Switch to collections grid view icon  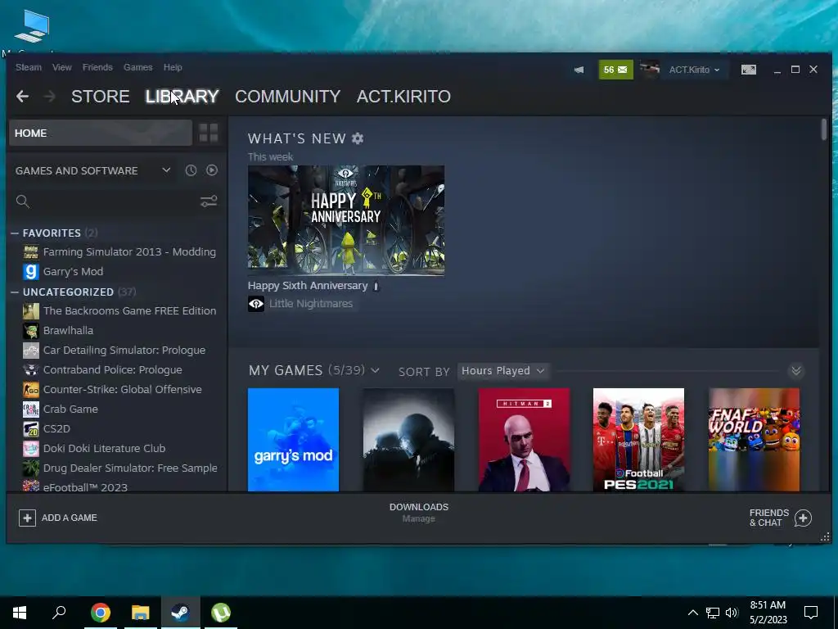(x=209, y=133)
